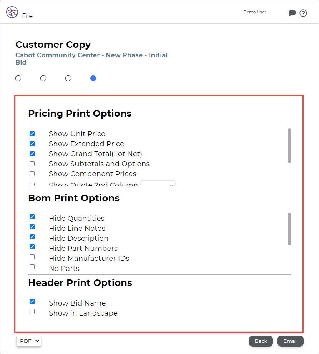Screen dimensions: 319x354
Task: Click the Pricing Print Options heading
Action: click(80, 114)
